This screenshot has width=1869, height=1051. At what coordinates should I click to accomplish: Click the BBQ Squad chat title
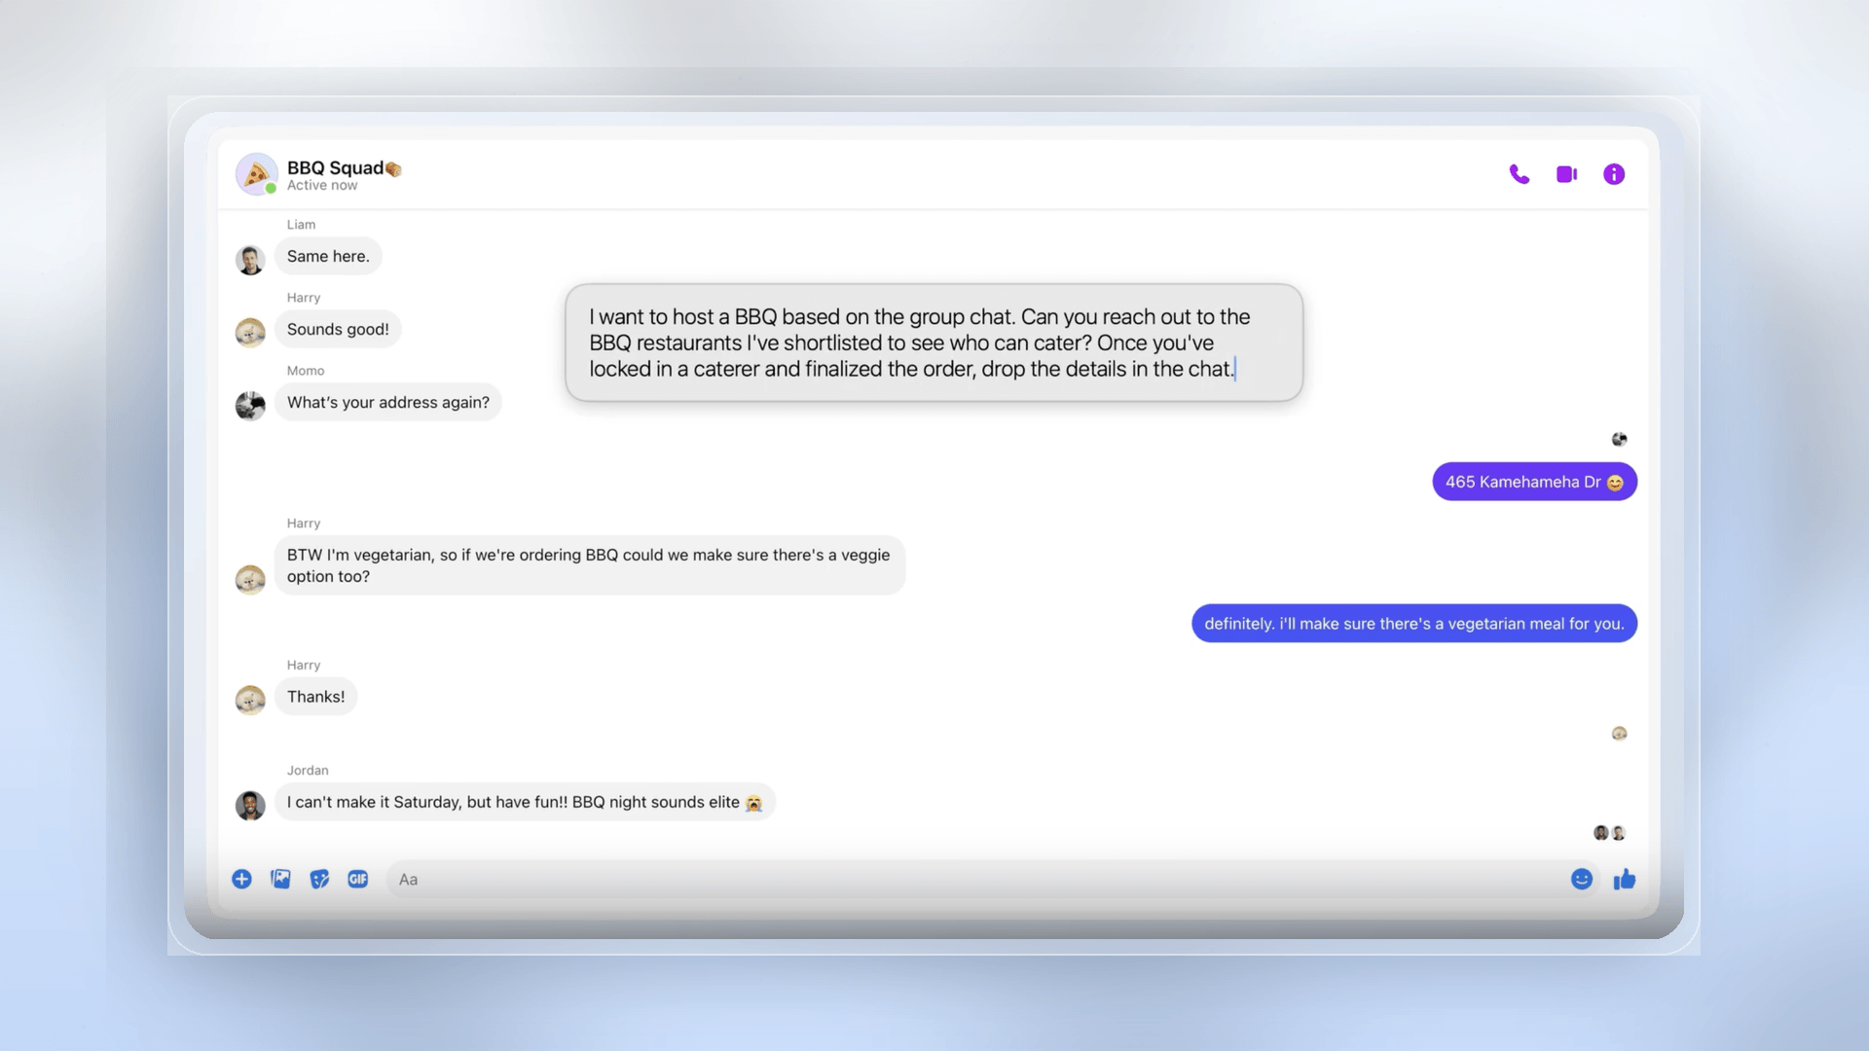pyautogui.click(x=344, y=168)
